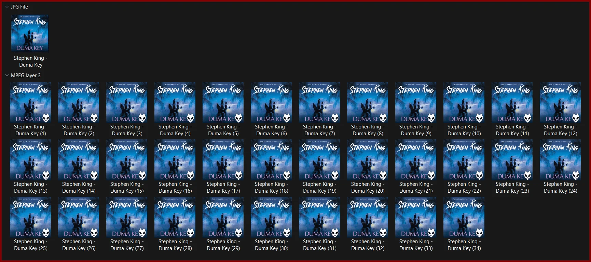Collapse the MPEG layer 3 group

[7, 75]
